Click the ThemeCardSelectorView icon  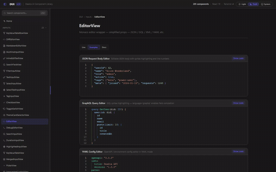pyautogui.click(x=4, y=115)
